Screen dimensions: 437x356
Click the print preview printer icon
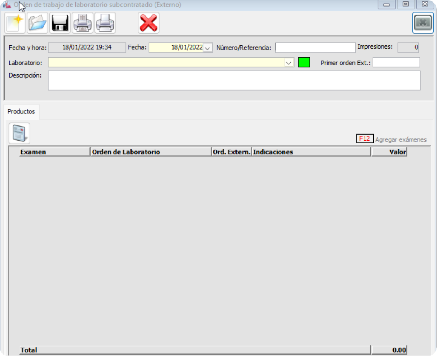82,23
